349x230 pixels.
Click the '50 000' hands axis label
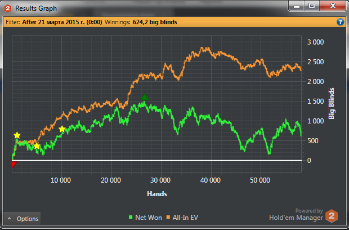click(260, 180)
